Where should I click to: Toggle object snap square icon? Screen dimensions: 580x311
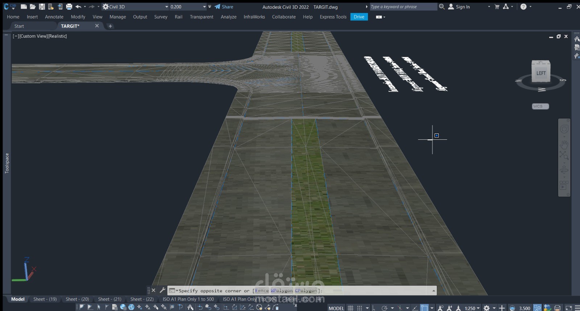(424, 308)
